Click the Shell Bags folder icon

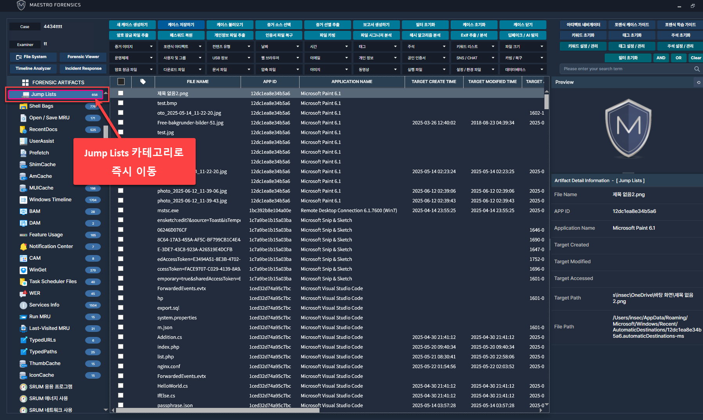pyautogui.click(x=23, y=106)
